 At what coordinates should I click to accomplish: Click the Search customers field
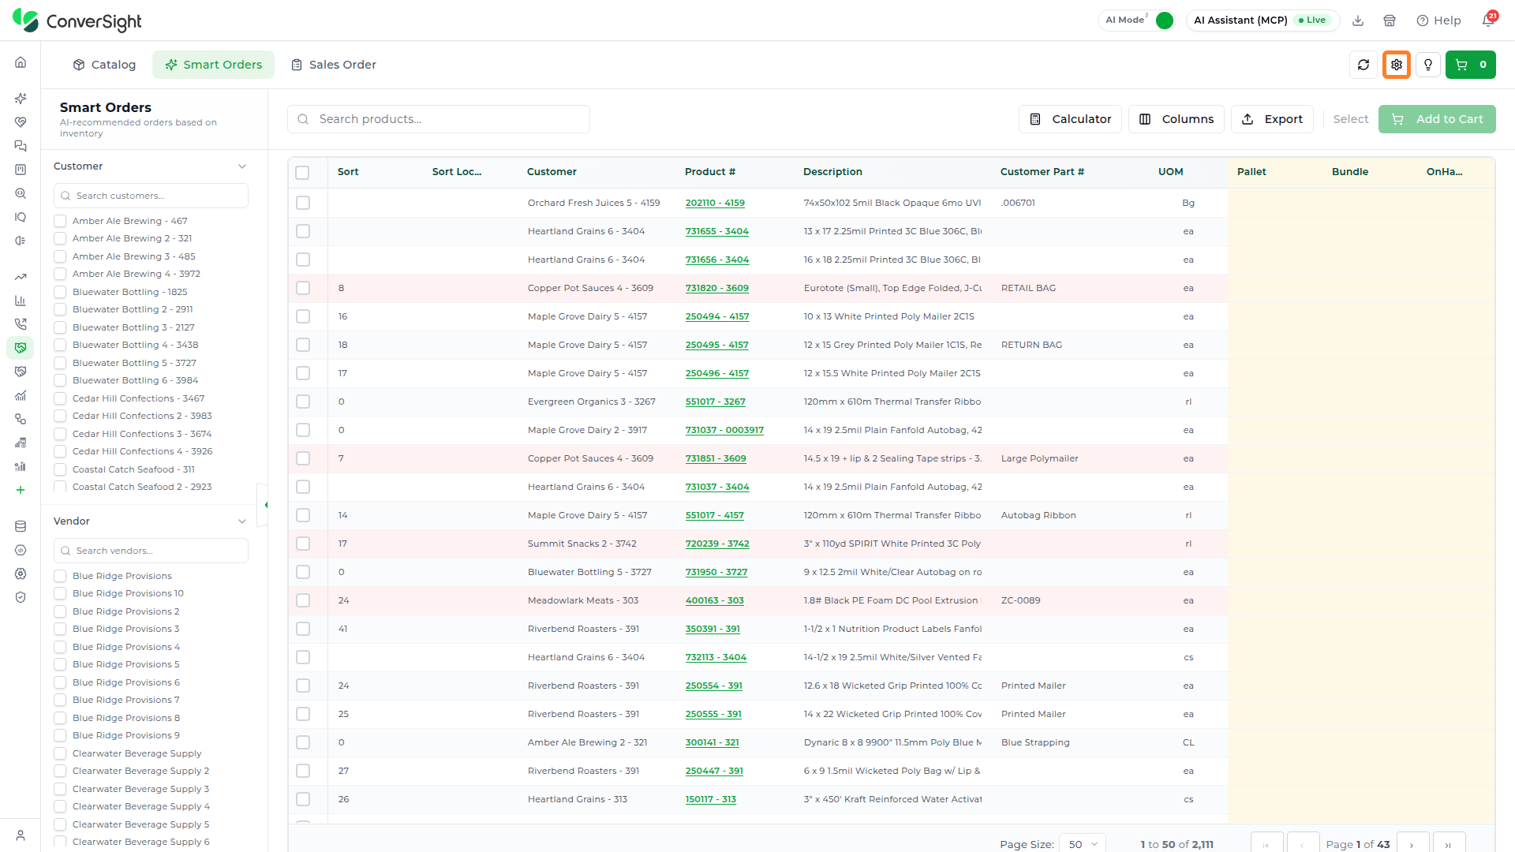tap(151, 196)
